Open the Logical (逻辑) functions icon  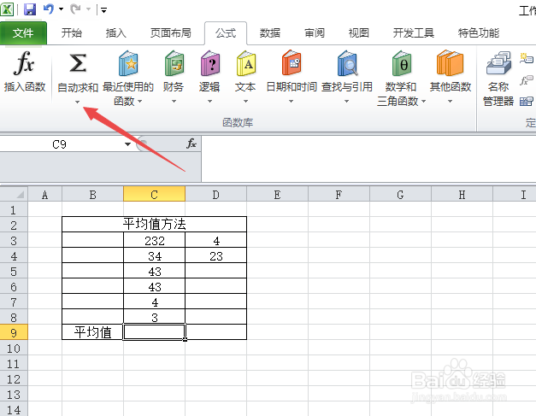click(210, 63)
